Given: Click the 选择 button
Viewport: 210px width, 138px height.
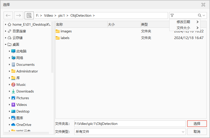Looking at the screenshot, I should [x=197, y=124].
